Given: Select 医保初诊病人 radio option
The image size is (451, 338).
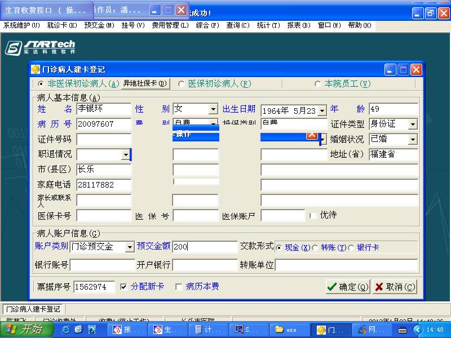Looking at the screenshot, I should (181, 84).
